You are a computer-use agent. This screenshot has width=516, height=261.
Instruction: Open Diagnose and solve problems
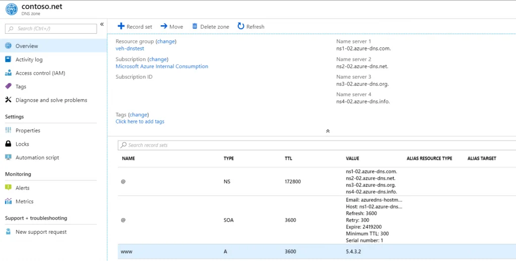tap(53, 100)
